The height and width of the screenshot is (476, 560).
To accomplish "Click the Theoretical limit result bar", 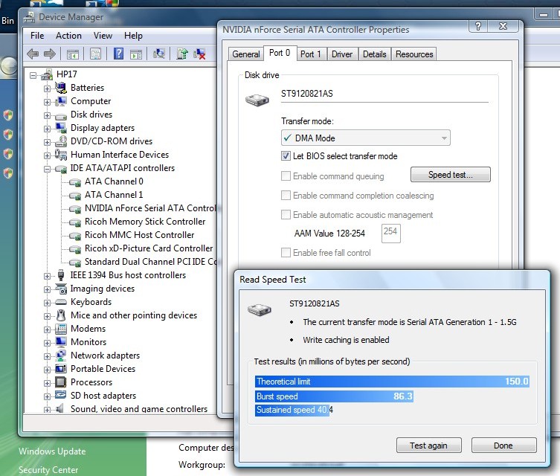I will [x=392, y=382].
